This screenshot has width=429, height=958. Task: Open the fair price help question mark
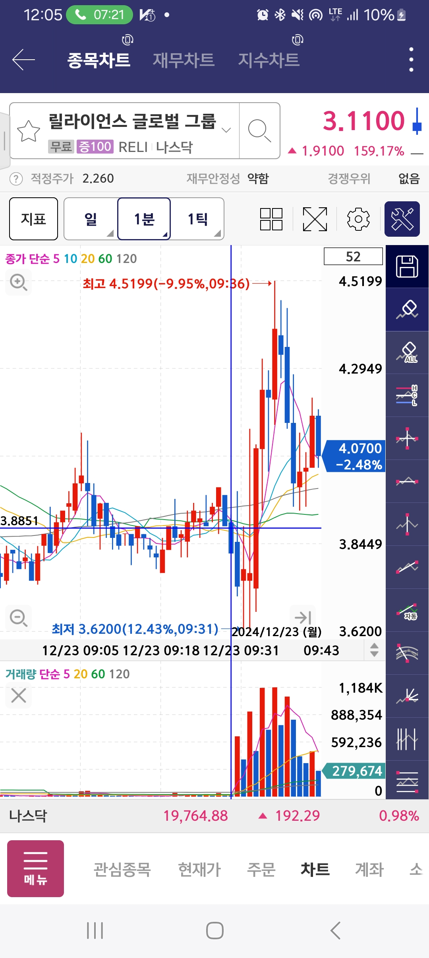tap(16, 179)
